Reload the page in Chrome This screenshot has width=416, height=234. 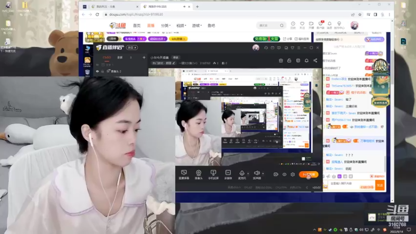97,15
